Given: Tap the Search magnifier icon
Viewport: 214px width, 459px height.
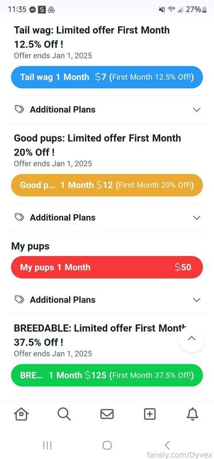Looking at the screenshot, I should [64, 414].
